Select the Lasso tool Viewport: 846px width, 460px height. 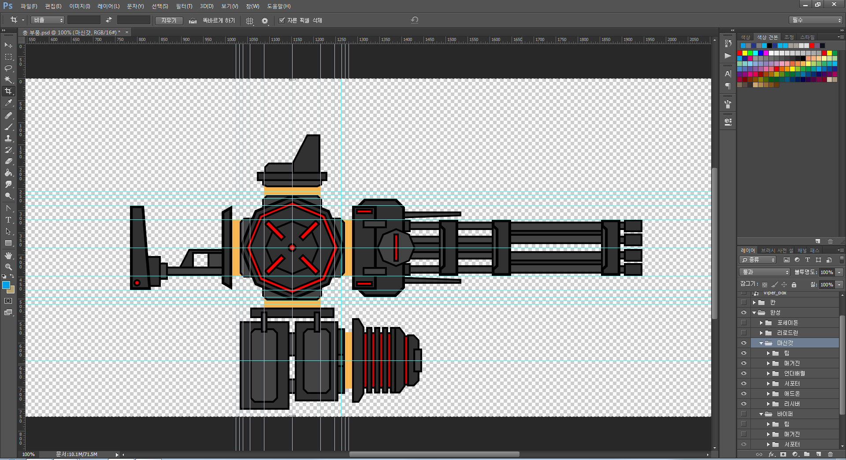coord(8,68)
